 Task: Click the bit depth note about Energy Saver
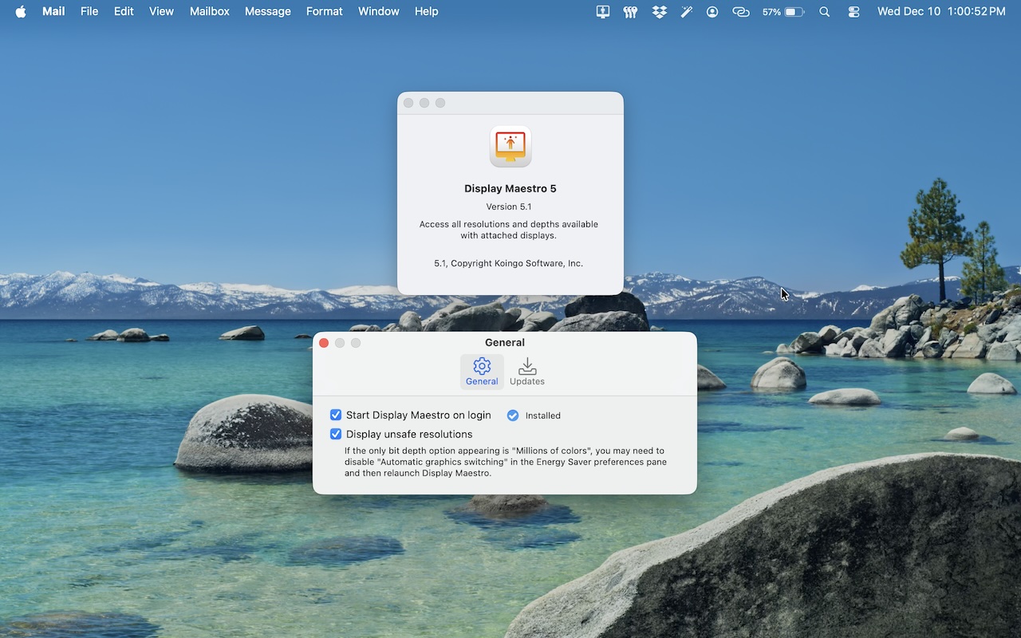pos(506,462)
